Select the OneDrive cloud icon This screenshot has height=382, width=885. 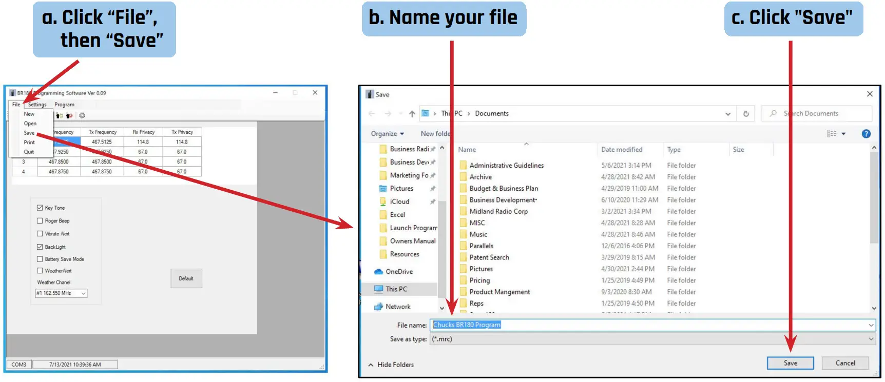pyautogui.click(x=379, y=272)
